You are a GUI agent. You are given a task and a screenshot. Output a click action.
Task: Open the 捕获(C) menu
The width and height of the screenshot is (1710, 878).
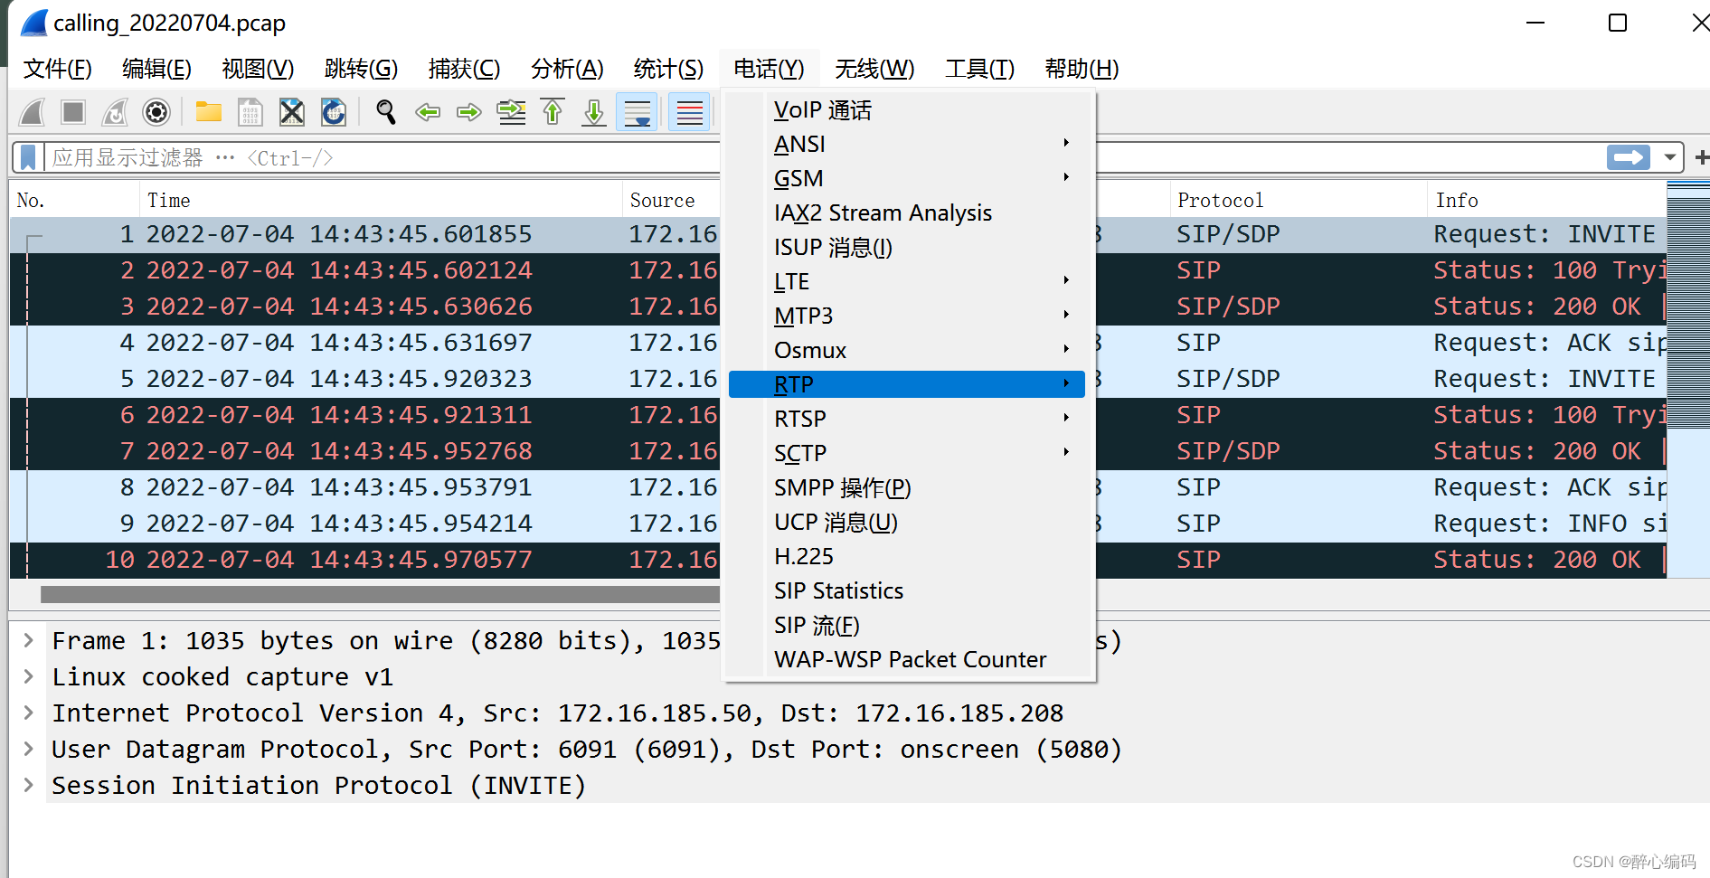tap(464, 69)
